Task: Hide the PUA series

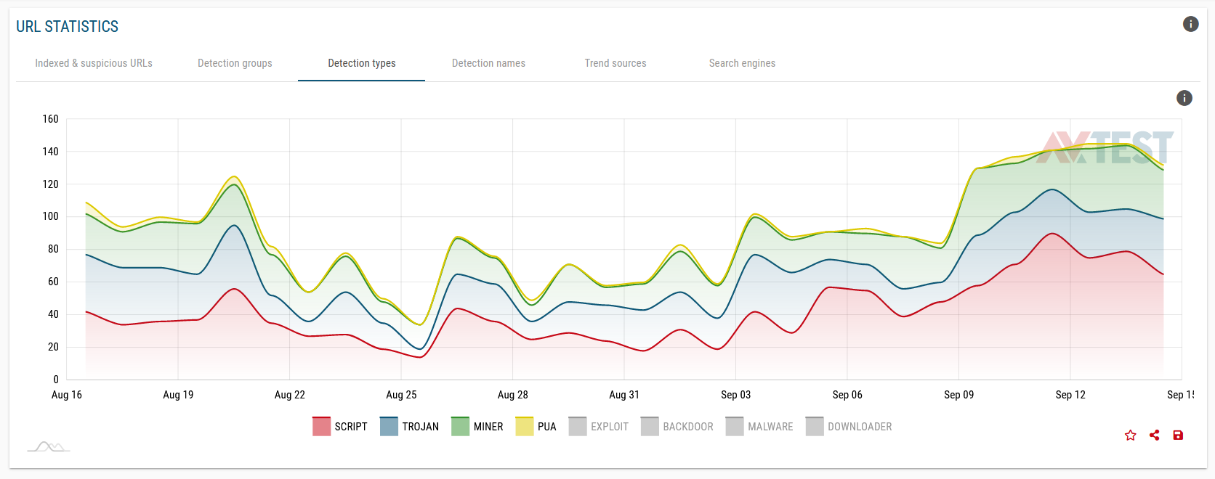Action: click(536, 427)
